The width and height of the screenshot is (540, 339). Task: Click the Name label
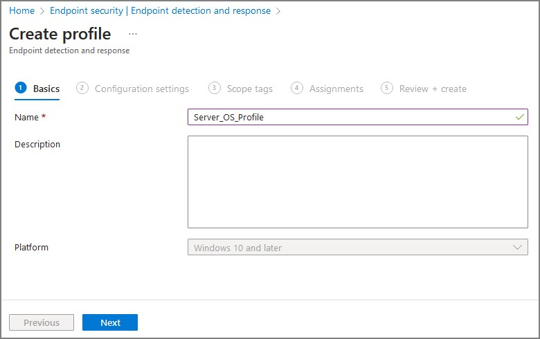coord(26,118)
